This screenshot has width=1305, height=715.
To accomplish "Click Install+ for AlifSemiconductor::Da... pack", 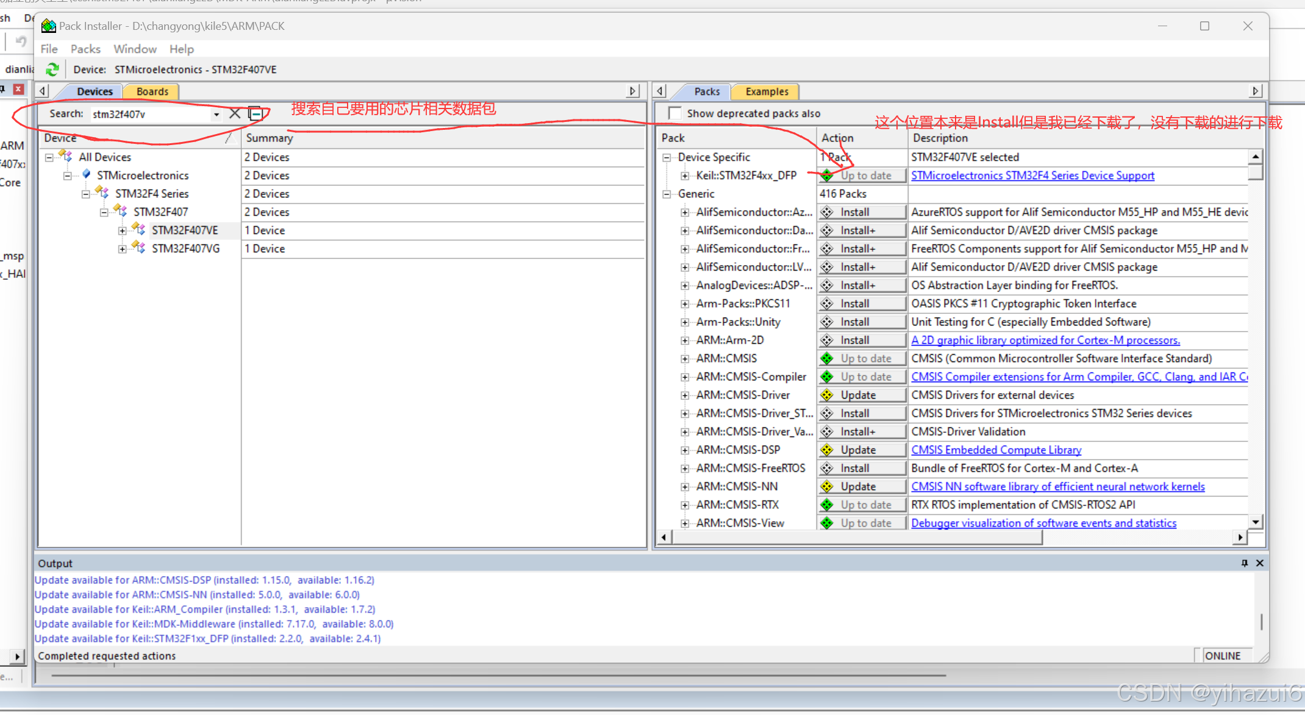I will (x=862, y=230).
